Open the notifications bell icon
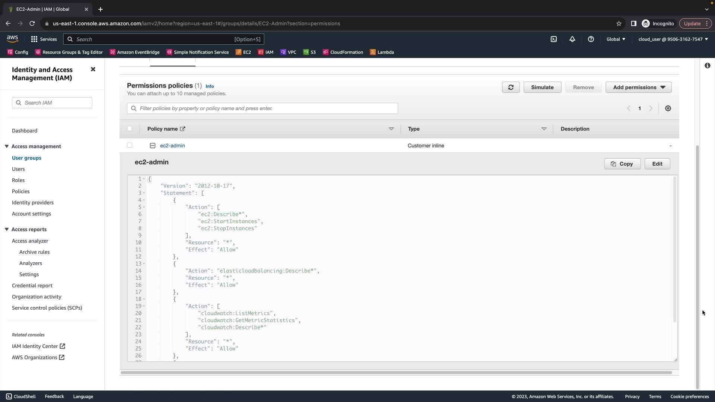 coord(572,39)
